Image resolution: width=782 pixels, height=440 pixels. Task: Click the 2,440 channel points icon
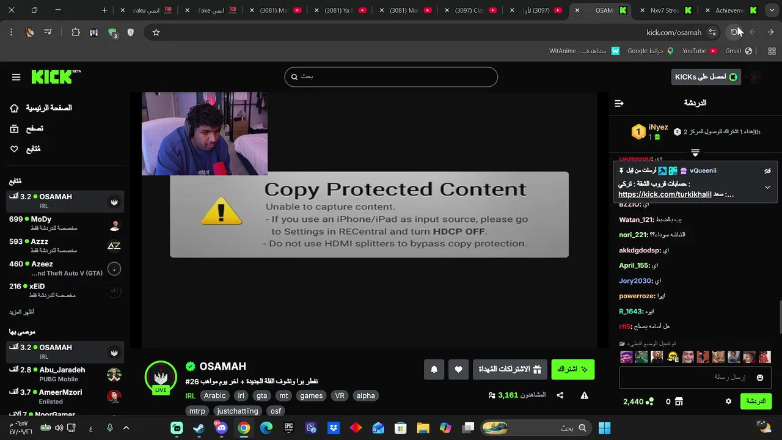coord(650,402)
